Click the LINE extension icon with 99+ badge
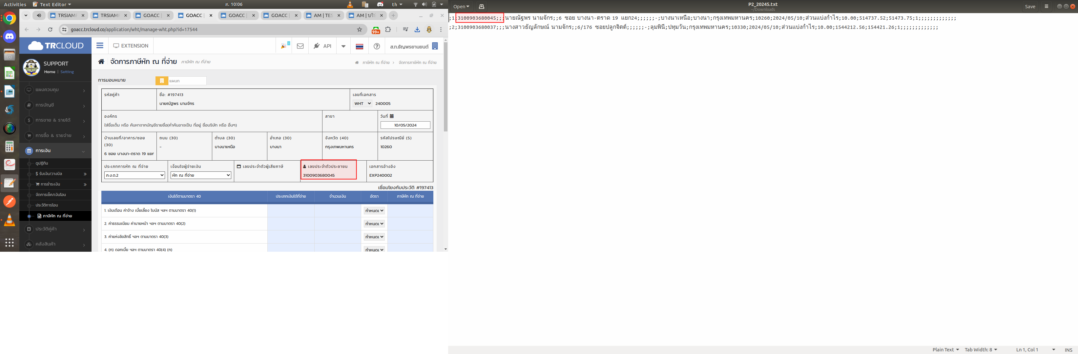This screenshot has height=354, width=1078. [376, 30]
